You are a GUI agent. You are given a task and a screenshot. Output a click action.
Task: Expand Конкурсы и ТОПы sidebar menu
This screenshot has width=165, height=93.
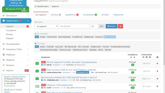(15, 49)
